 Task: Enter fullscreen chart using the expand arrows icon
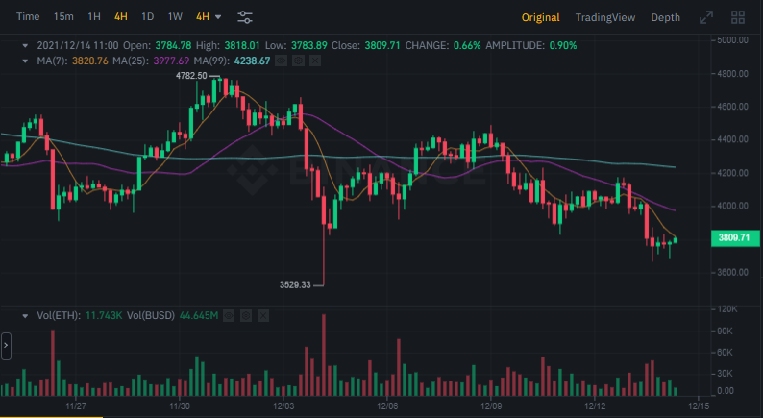(x=706, y=17)
